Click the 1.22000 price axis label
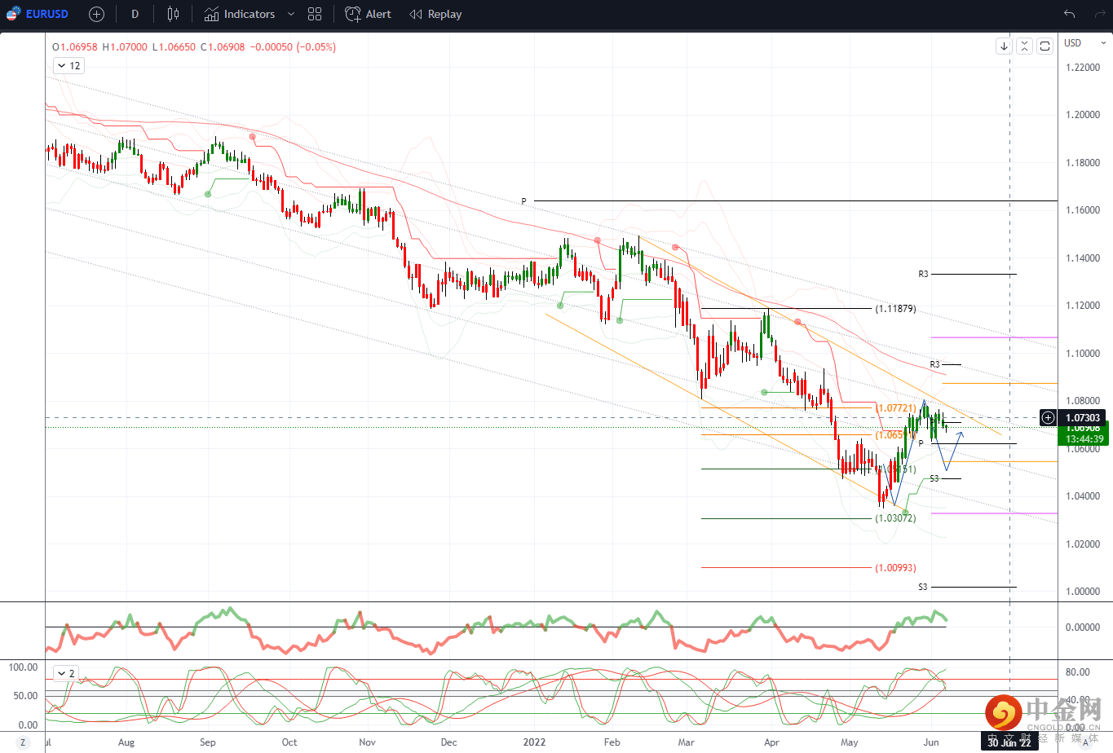Viewport: 1113px width, 753px height. tap(1083, 68)
